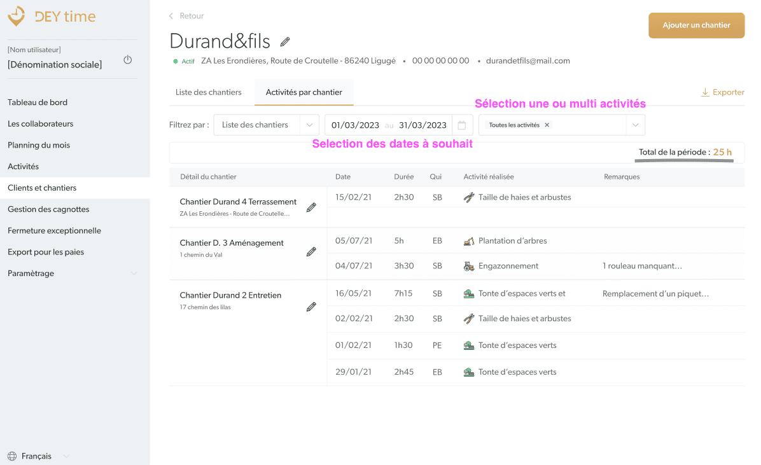Click mowing icon on 16/05/21 row
The height and width of the screenshot is (465, 761).
pos(469,294)
